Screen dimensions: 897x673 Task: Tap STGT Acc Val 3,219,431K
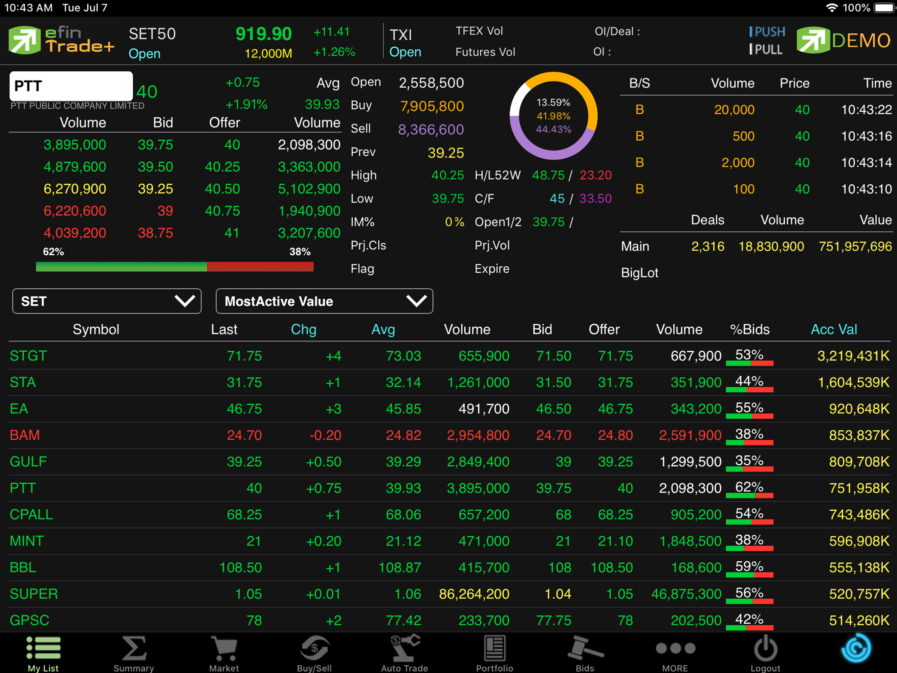point(854,356)
